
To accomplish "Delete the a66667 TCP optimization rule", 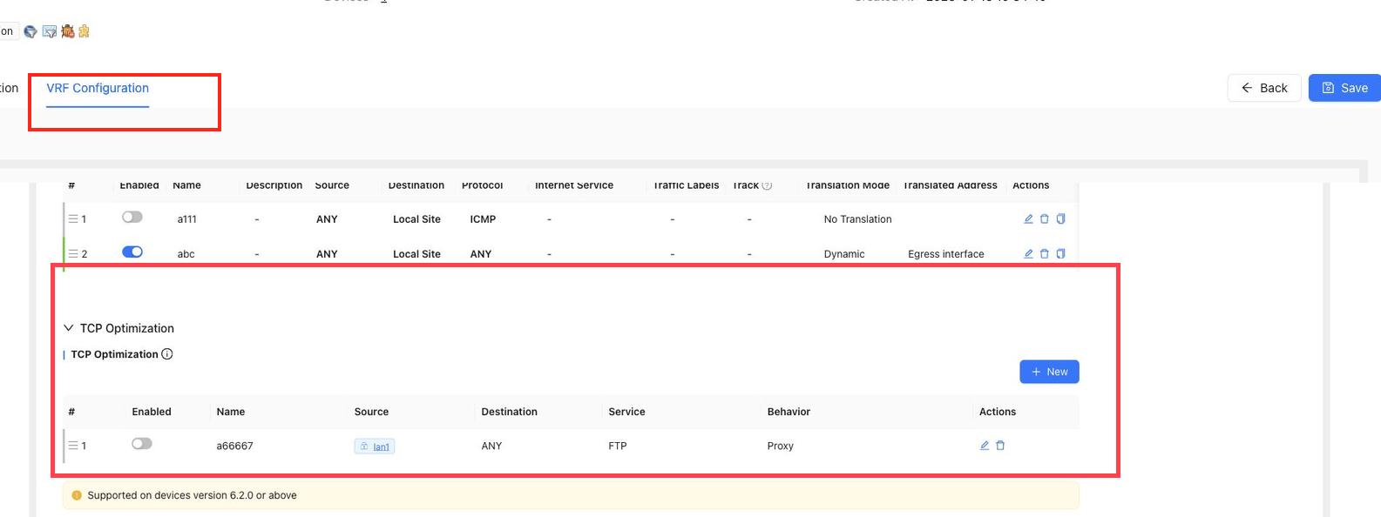I will (x=1000, y=446).
